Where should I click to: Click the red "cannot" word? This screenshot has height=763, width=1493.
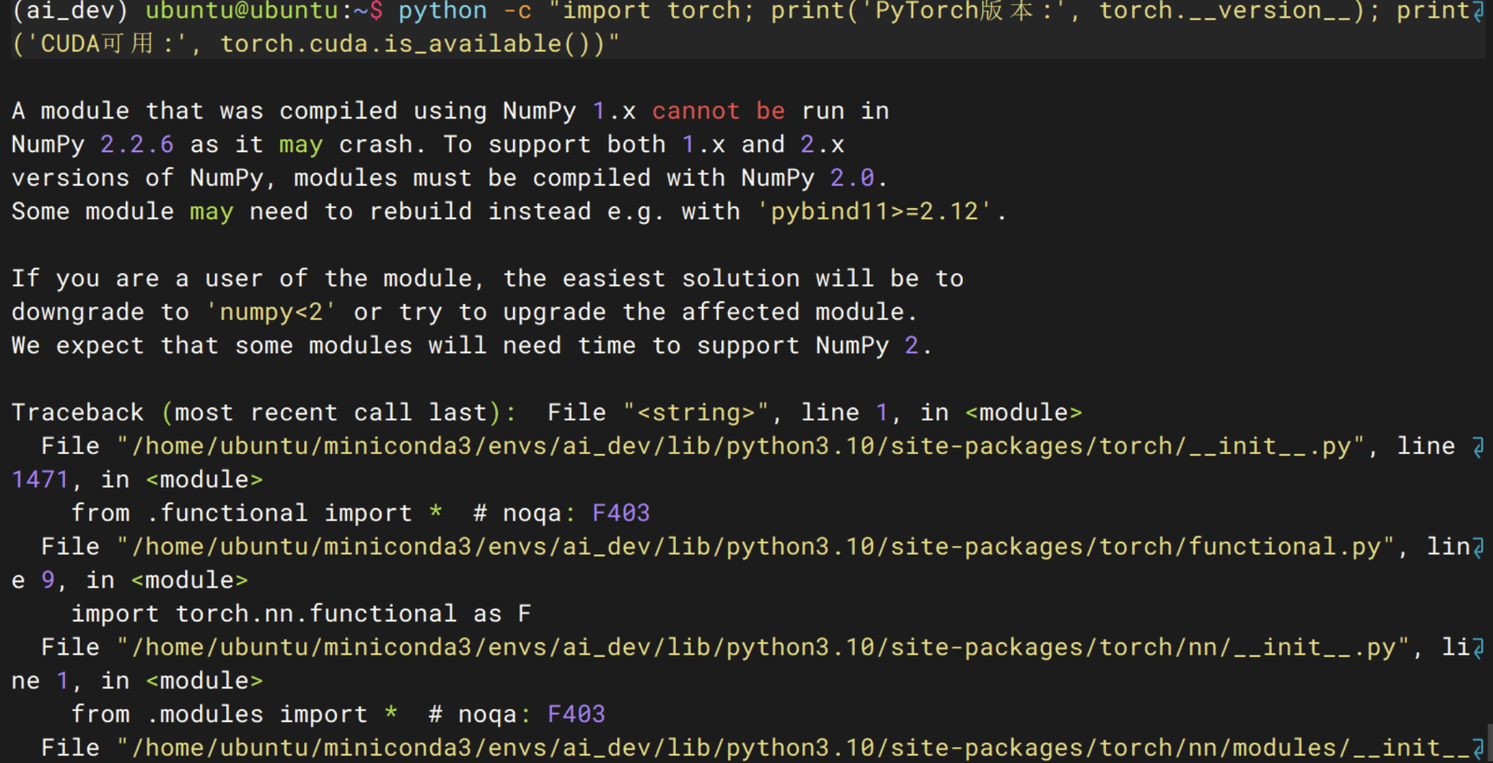695,111
